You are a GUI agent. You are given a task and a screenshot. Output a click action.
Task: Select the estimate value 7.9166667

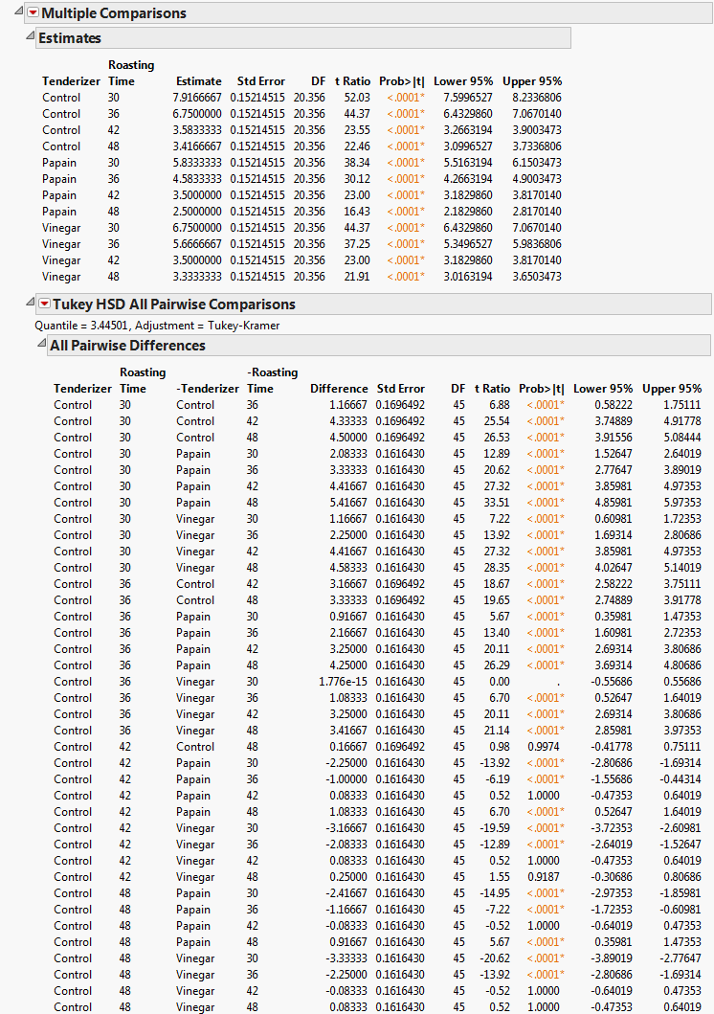tap(197, 98)
